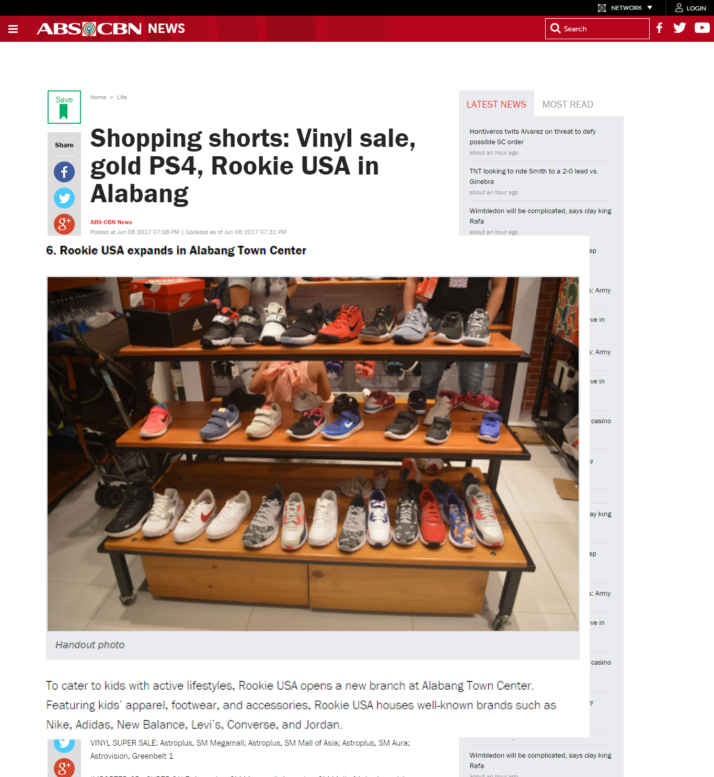714x777 pixels.
Task: Click the Rookie USA shoe display photo
Action: [313, 454]
